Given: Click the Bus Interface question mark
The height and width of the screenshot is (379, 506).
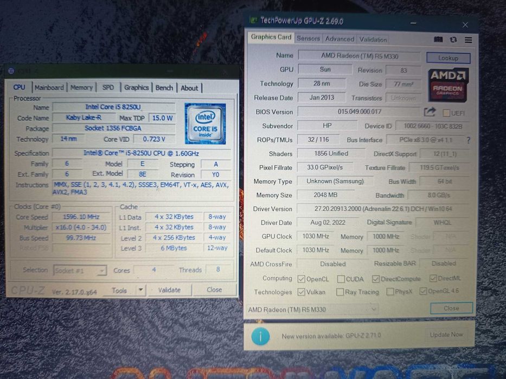Looking at the screenshot, I should tap(468, 140).
